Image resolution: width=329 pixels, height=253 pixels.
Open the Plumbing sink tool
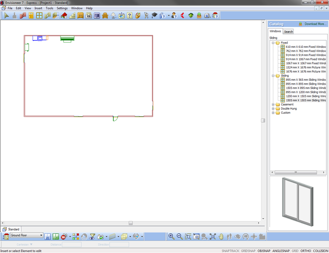point(121,15)
